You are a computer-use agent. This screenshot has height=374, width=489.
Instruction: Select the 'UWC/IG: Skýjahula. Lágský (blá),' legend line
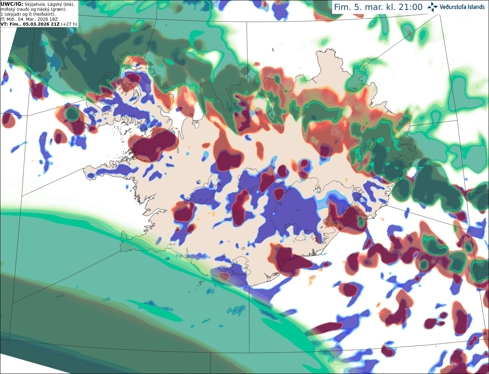37,4
